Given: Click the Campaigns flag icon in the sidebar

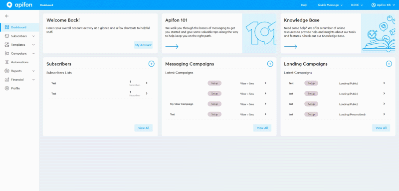Looking at the screenshot, I should tap(7, 54).
